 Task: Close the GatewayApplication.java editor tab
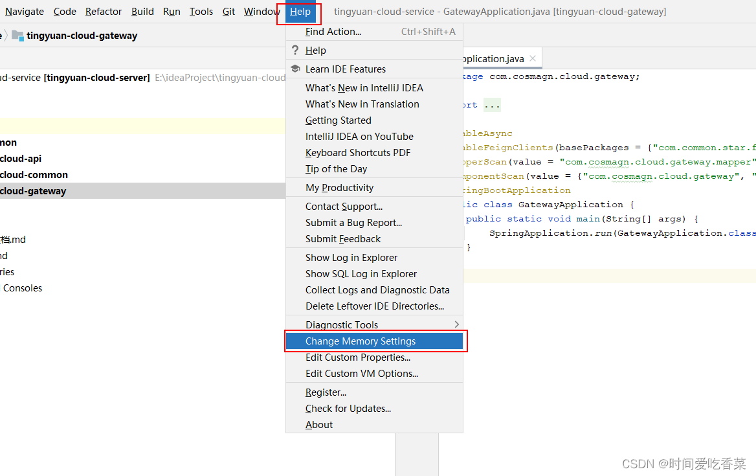click(x=533, y=58)
